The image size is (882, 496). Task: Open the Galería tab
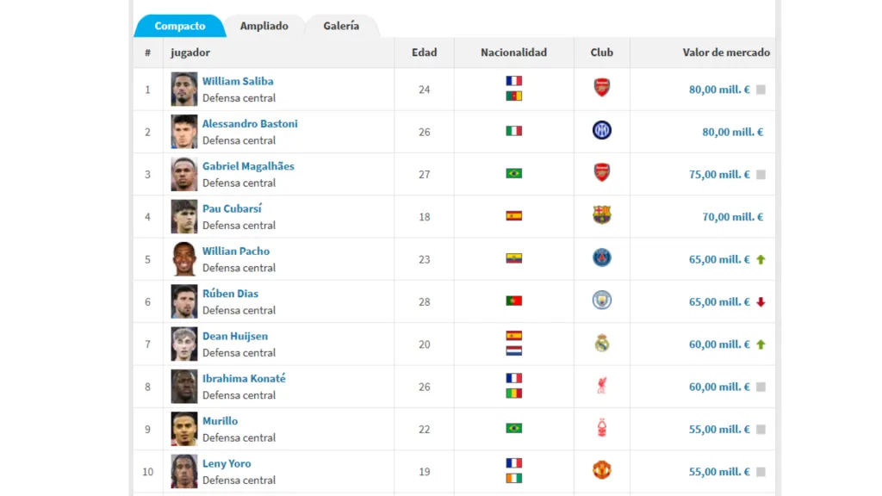point(342,27)
